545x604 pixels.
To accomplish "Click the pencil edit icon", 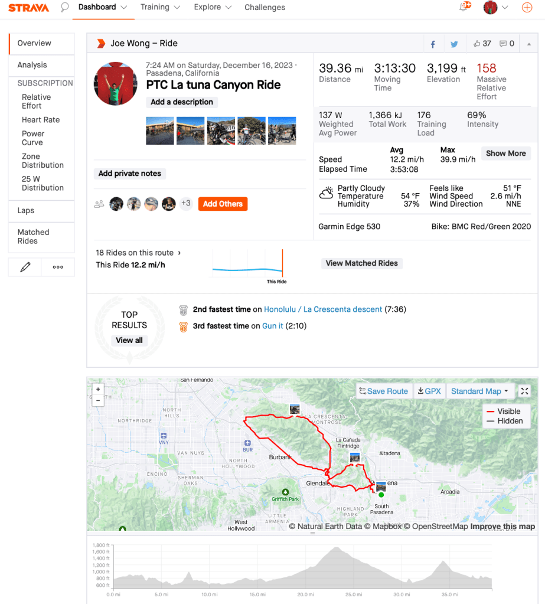I will [25, 267].
